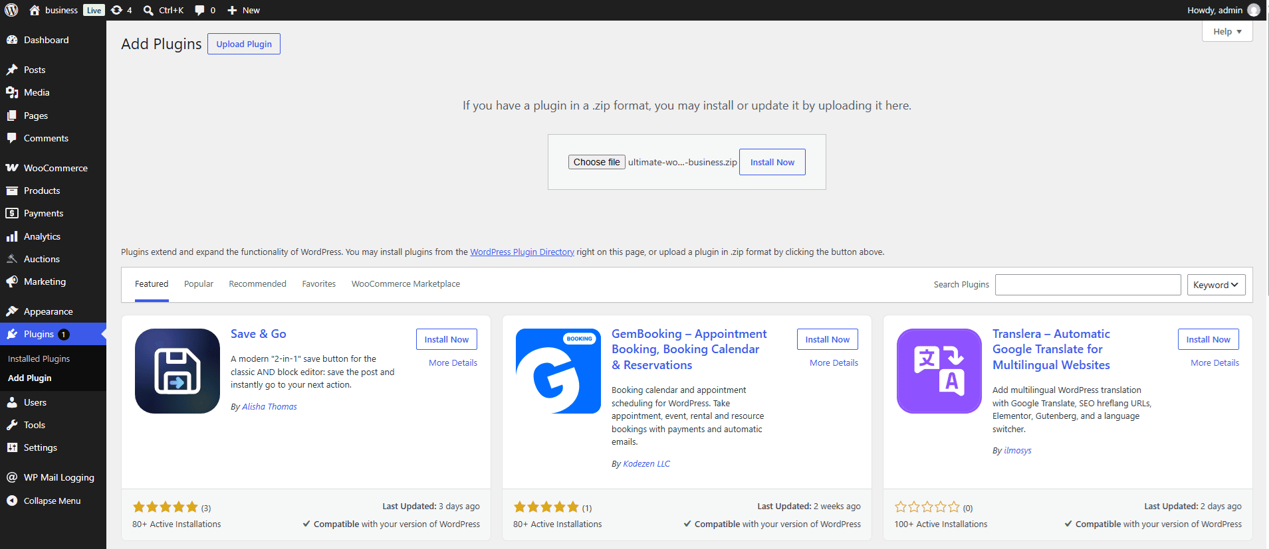Screen dimensions: 1269x549
Task: Click the selected file name ultimate-wo...-business.zip
Action: [x=683, y=163]
